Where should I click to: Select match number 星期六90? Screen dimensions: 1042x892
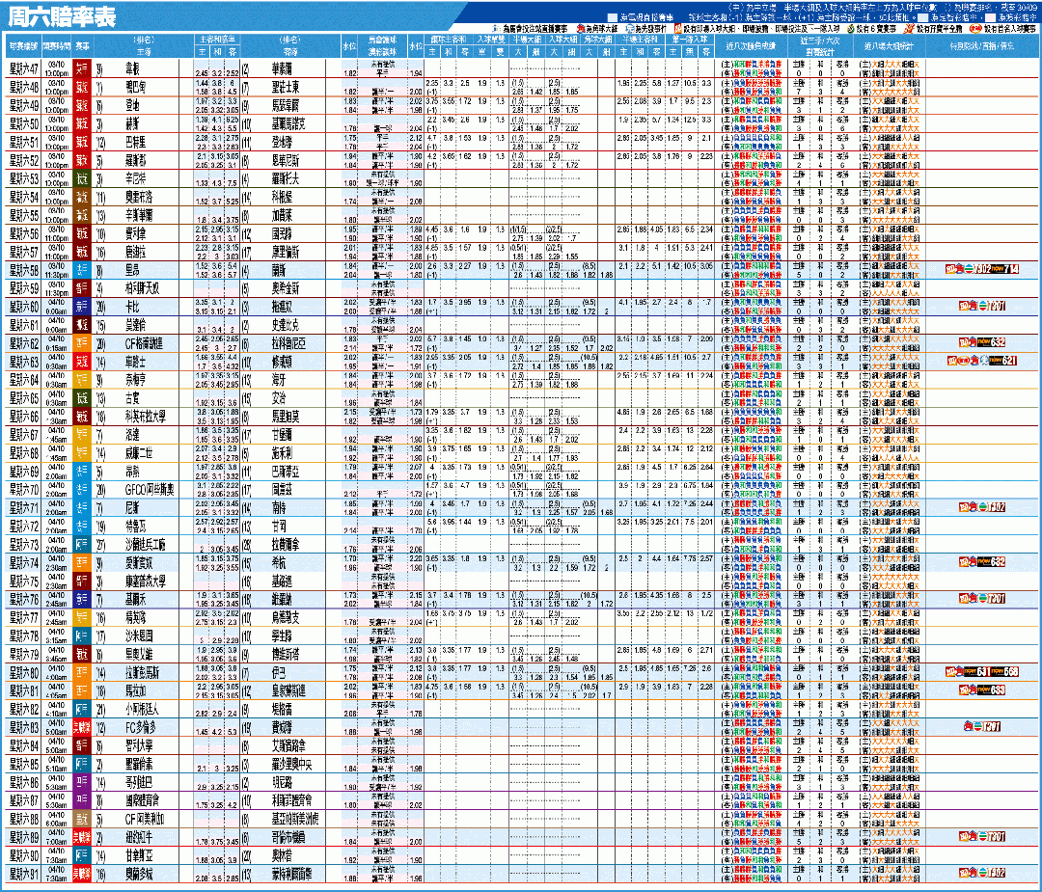point(24,855)
